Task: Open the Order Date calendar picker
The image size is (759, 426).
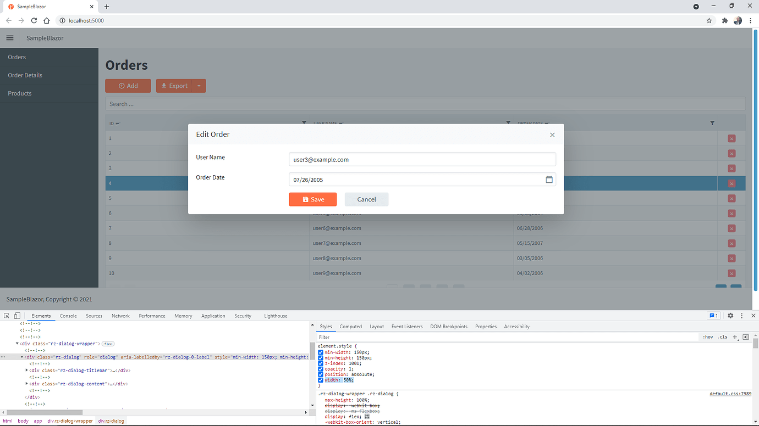Action: pyautogui.click(x=549, y=180)
